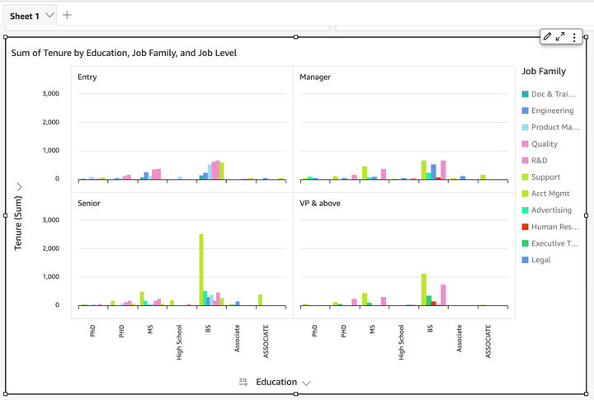This screenshot has height=400, width=594.
Task: Click the Engineering legend label
Action: coord(552,111)
